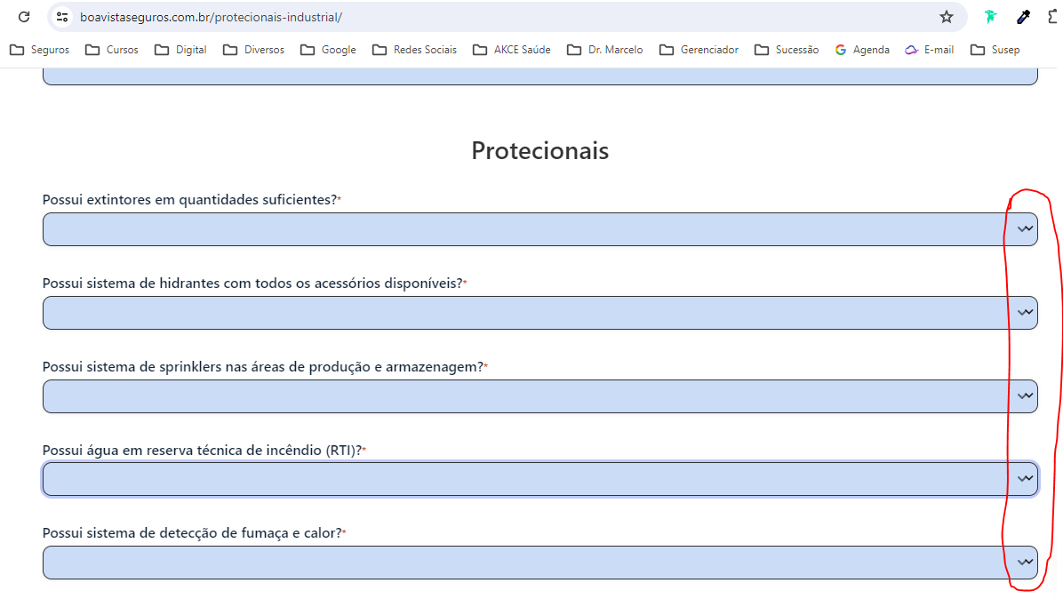
Task: Open the Sucessão bookmarks folder
Action: 787,50
